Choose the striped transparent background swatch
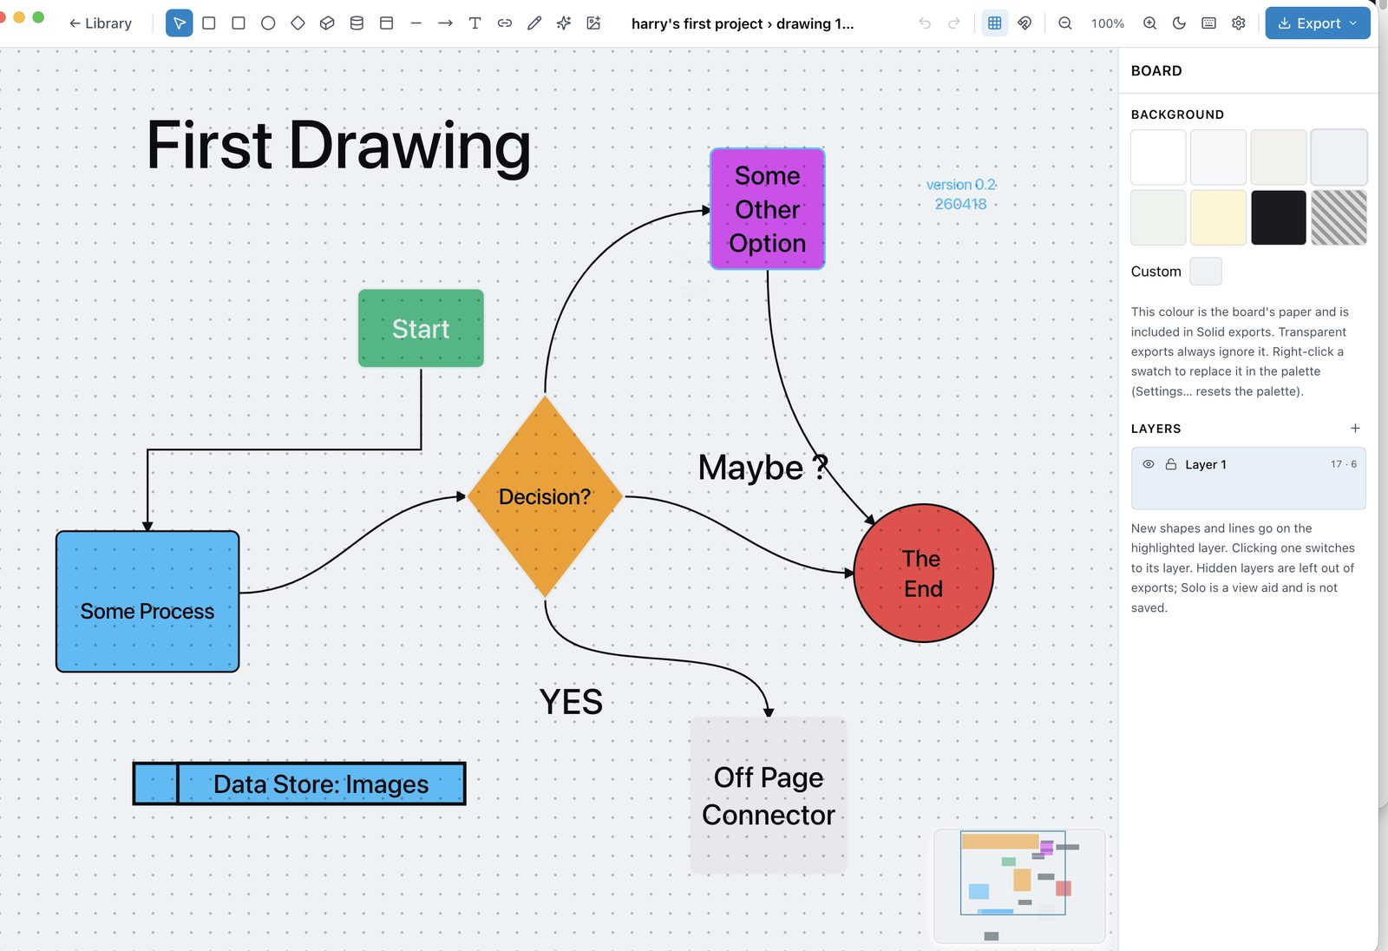Image resolution: width=1388 pixels, height=951 pixels. [x=1339, y=217]
